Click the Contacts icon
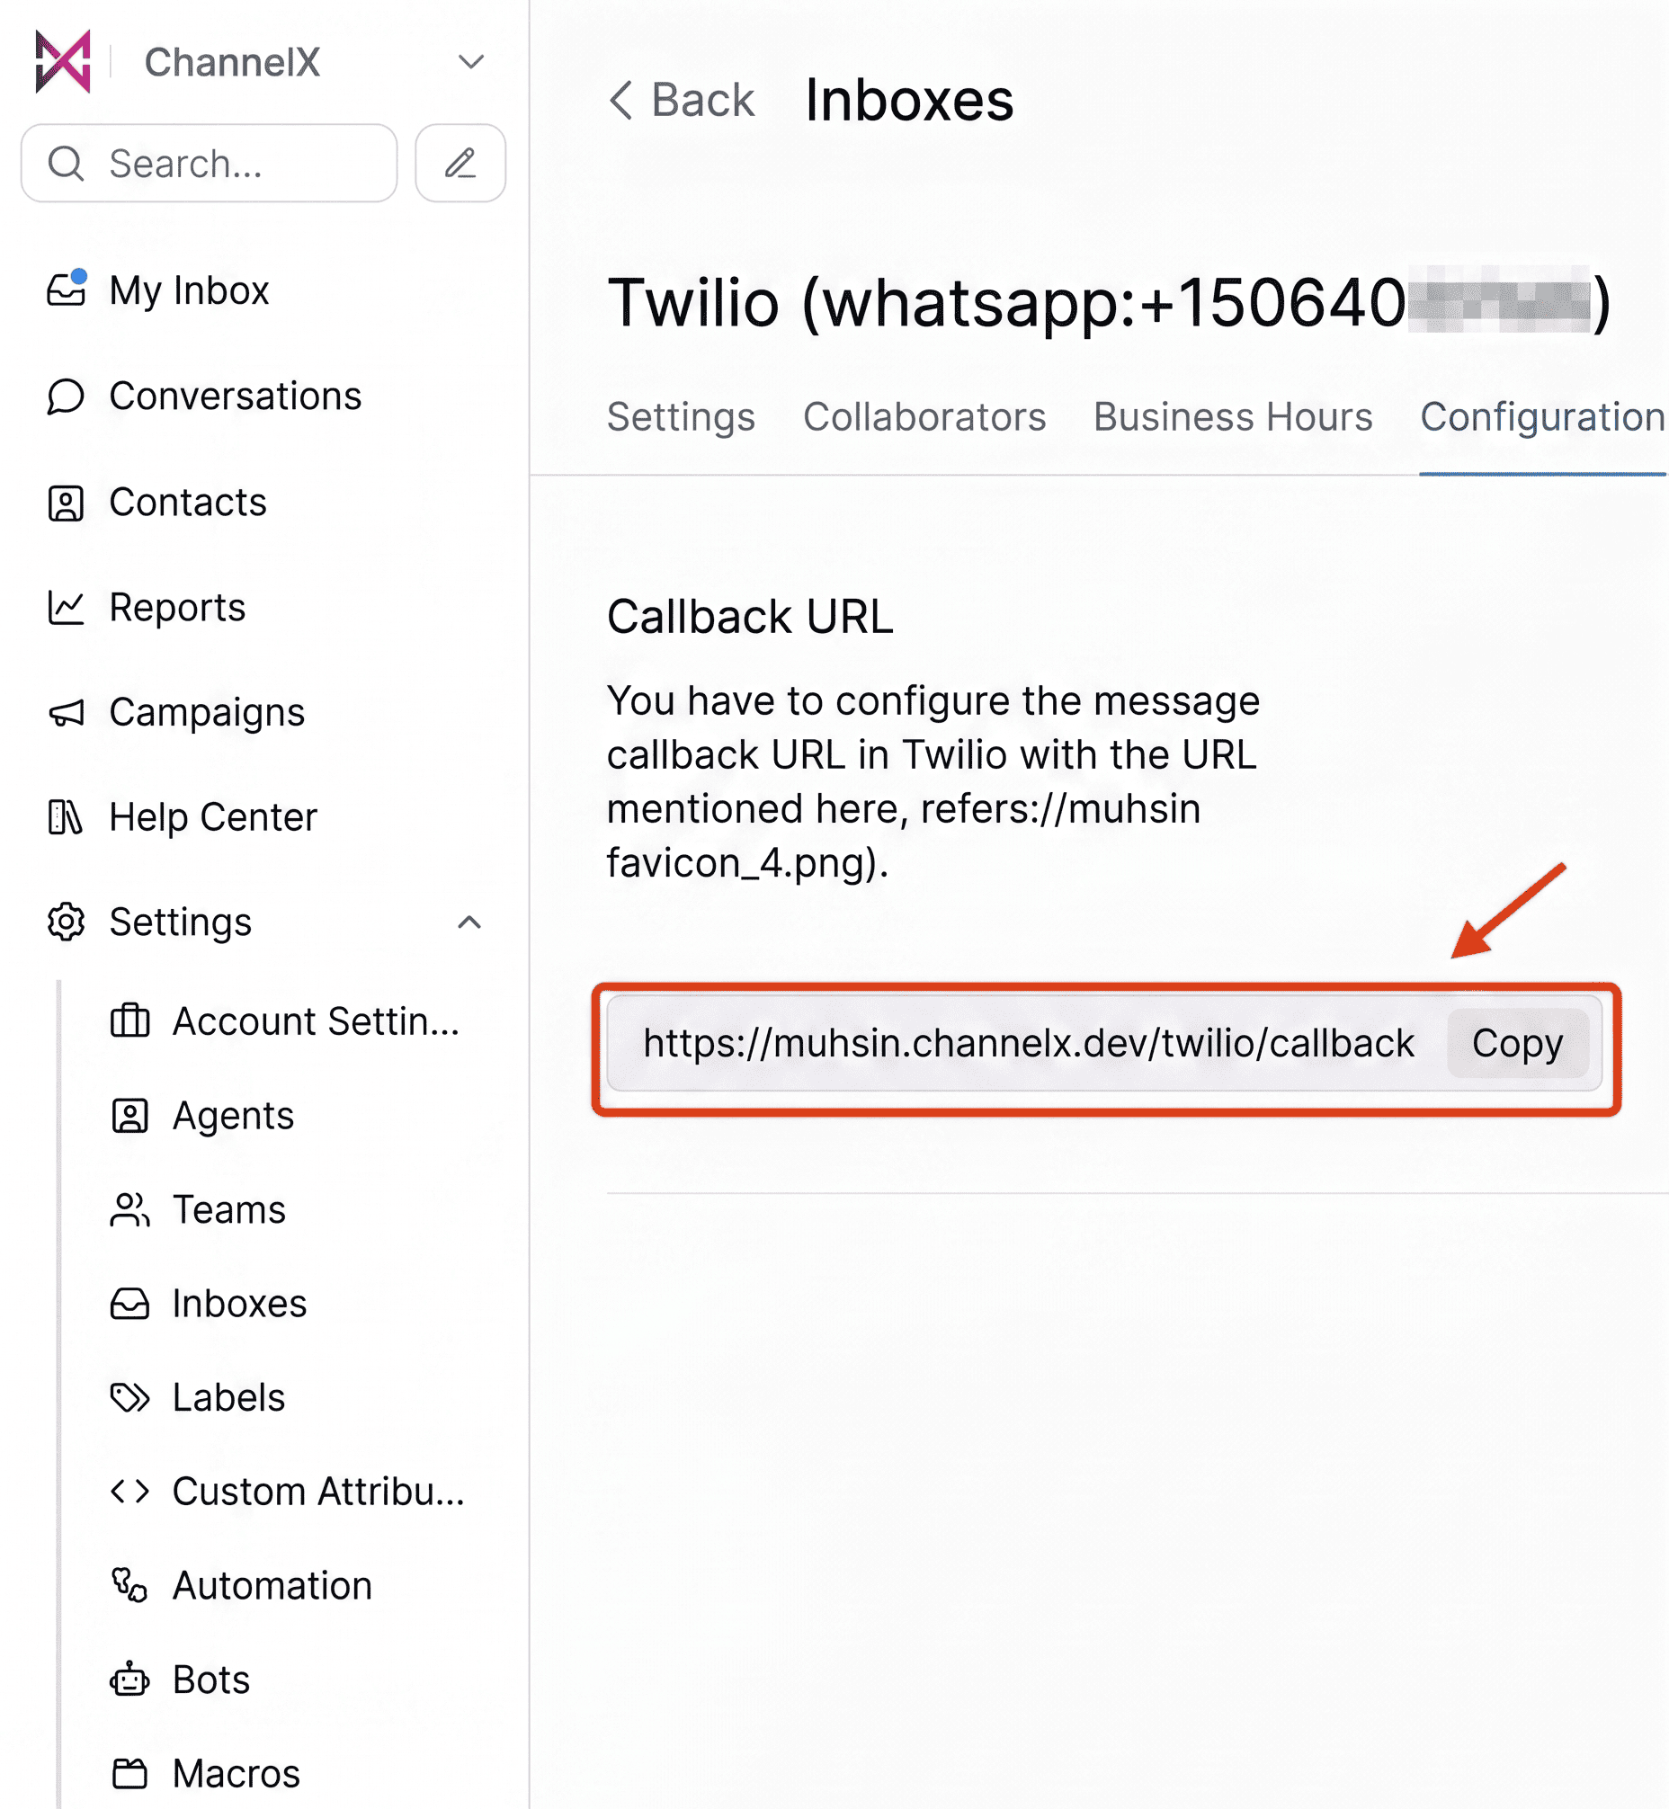The image size is (1669, 1809). coord(66,502)
